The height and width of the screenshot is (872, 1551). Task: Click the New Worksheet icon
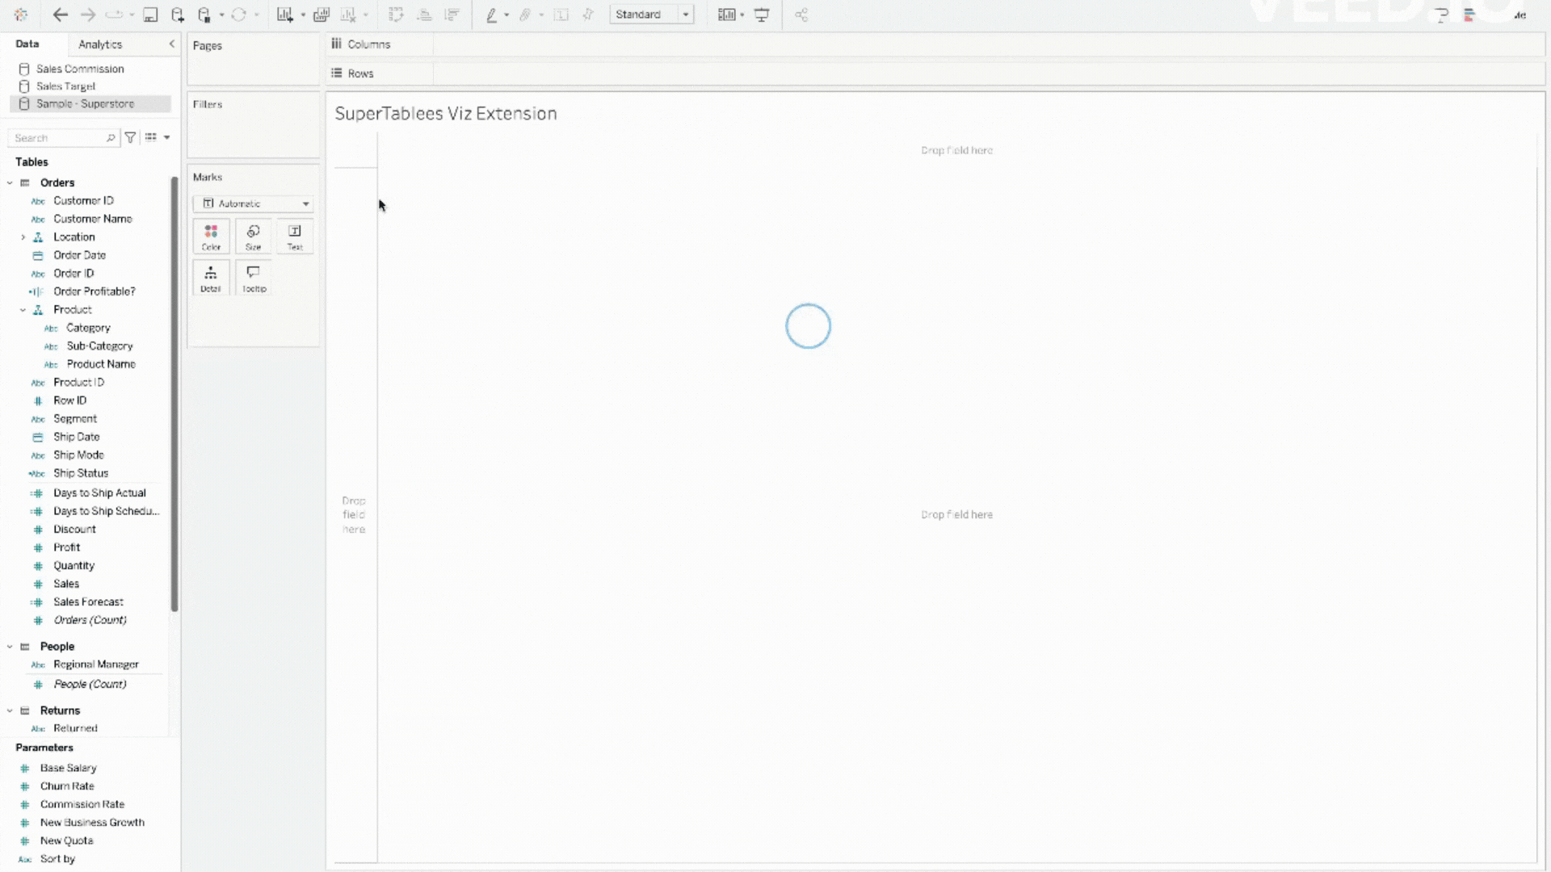284,15
